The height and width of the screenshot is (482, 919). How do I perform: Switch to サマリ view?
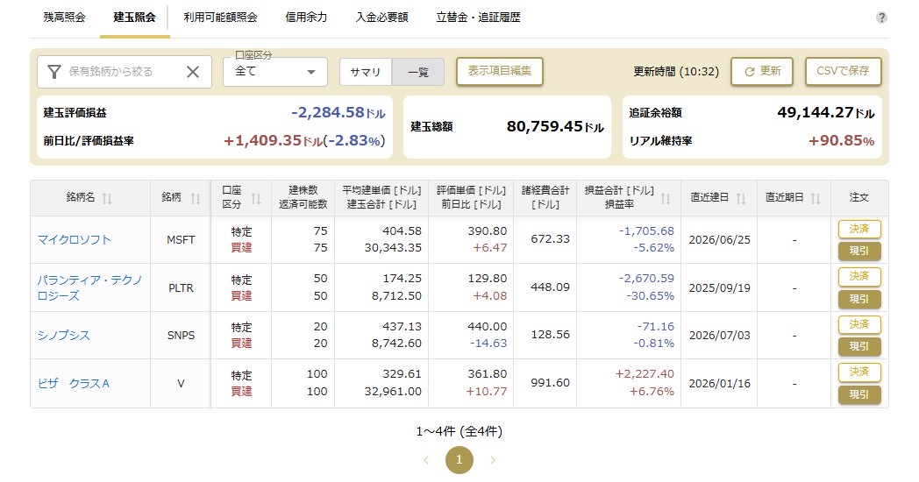click(366, 72)
